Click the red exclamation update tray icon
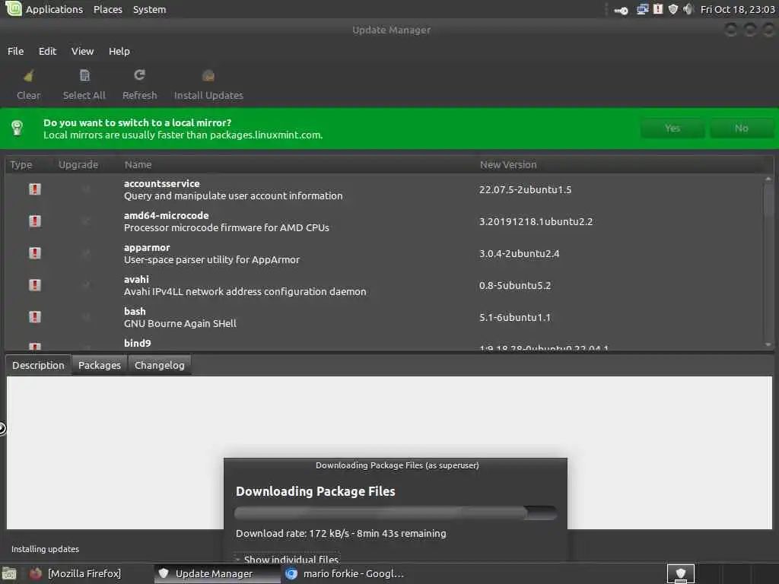This screenshot has height=584, width=779. (x=658, y=9)
